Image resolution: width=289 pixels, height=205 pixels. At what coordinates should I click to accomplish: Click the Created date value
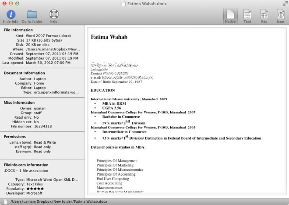[x=52, y=53]
